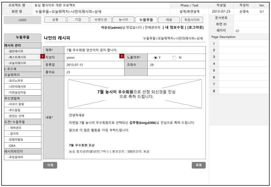Open 이런날상차림 sidebar item
Viewport: 271px width, 187px height.
[x=23, y=92]
